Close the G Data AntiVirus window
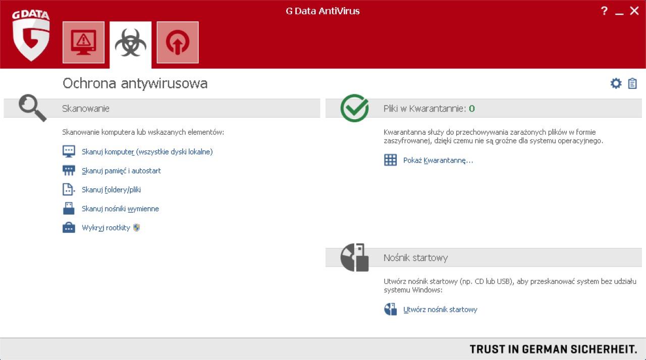The image size is (646, 360). tap(634, 11)
